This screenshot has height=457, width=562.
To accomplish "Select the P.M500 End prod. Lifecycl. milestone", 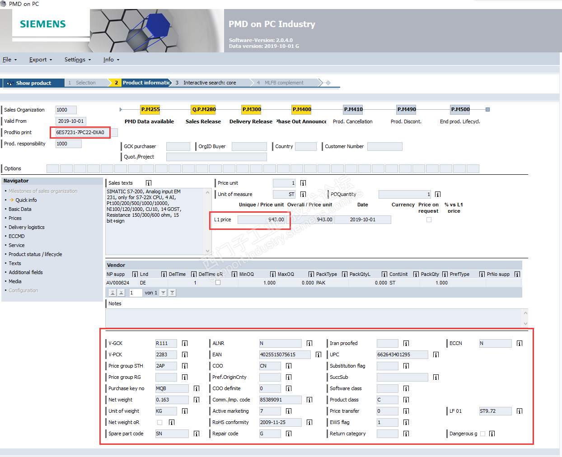I will [x=460, y=109].
